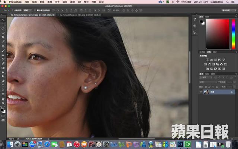Select the Spot Healing Brush tool
This screenshot has width=238, height=149.
(x=3, y=46)
